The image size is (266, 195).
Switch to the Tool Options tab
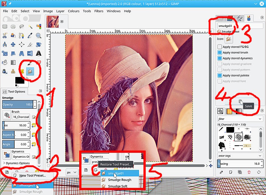[x=14, y=92]
